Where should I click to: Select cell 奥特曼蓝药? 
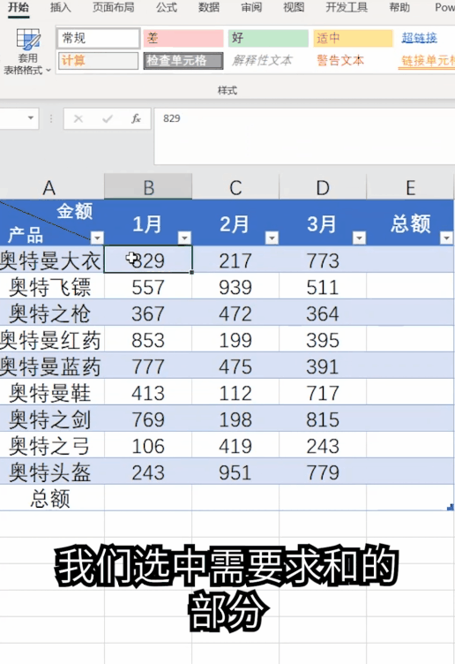coord(51,366)
